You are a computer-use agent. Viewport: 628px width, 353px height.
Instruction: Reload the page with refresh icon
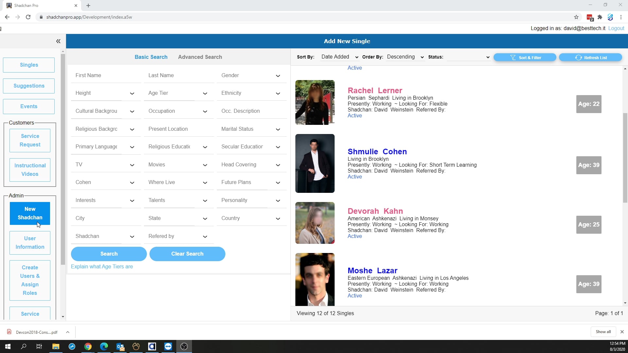tap(28, 17)
